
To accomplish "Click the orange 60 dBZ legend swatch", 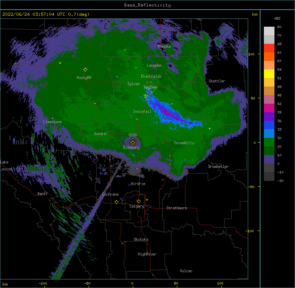I will pyautogui.click(x=269, y=56).
